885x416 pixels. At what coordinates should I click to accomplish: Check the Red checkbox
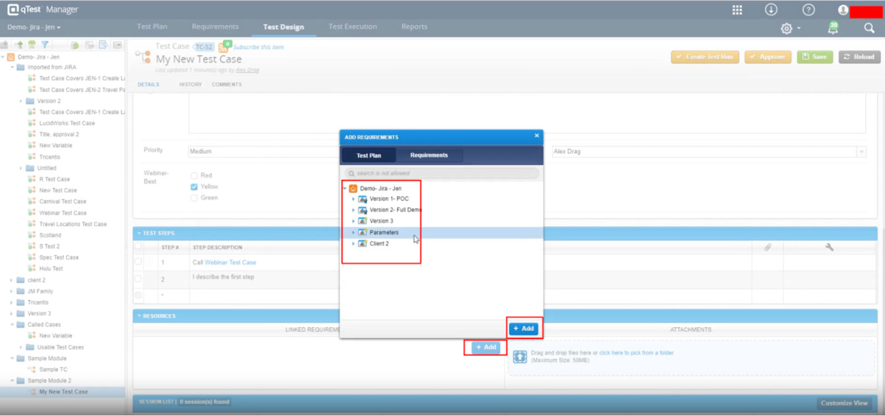195,176
